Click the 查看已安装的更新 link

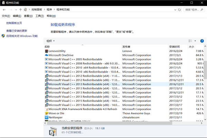coord(17,31)
